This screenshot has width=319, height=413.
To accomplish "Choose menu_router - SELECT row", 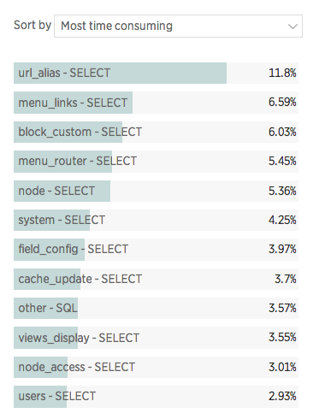I will tap(156, 162).
